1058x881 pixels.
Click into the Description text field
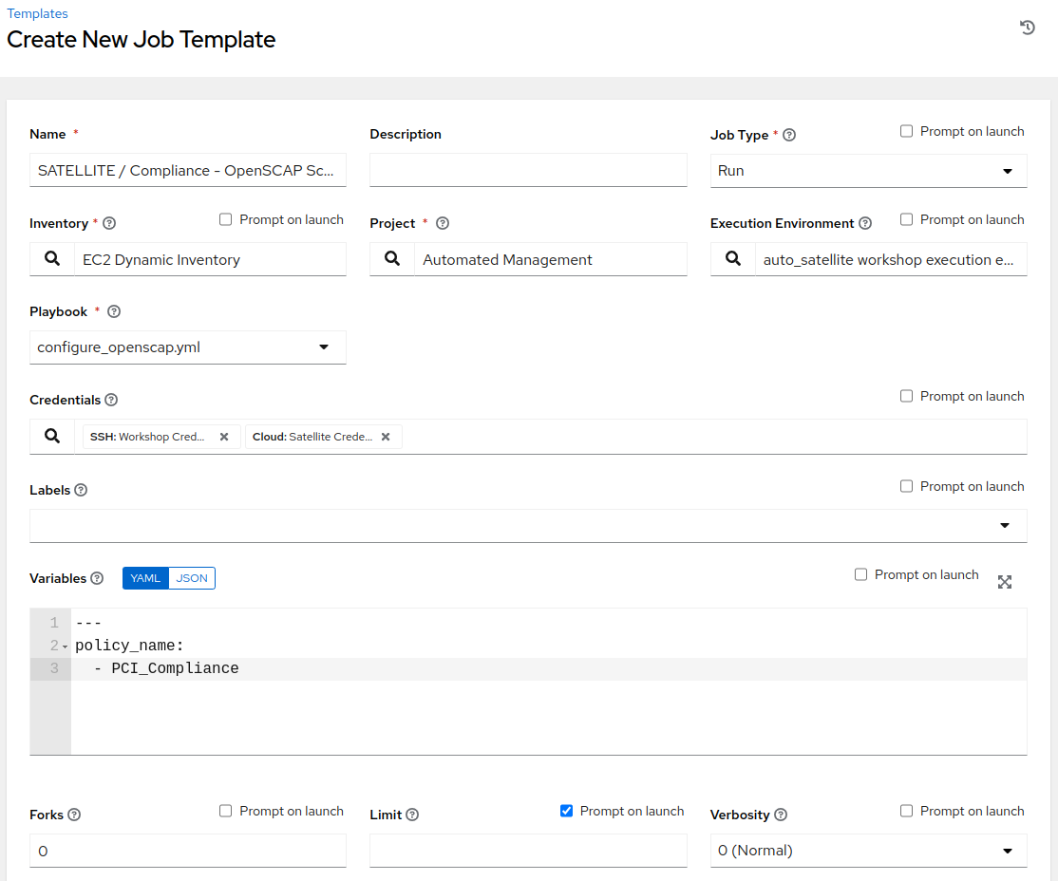tap(528, 170)
